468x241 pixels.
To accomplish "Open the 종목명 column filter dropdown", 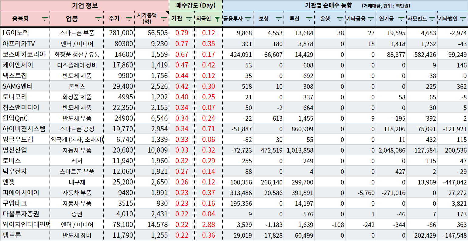I will click(x=45, y=19).
